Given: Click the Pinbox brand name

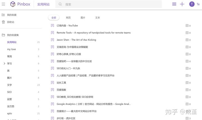Looking at the screenshot, I should pyautogui.click(x=24, y=4).
